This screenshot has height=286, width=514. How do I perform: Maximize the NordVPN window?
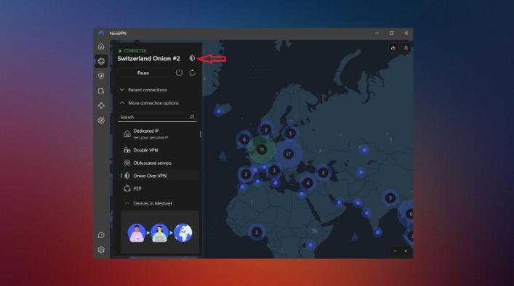pyautogui.click(x=391, y=33)
